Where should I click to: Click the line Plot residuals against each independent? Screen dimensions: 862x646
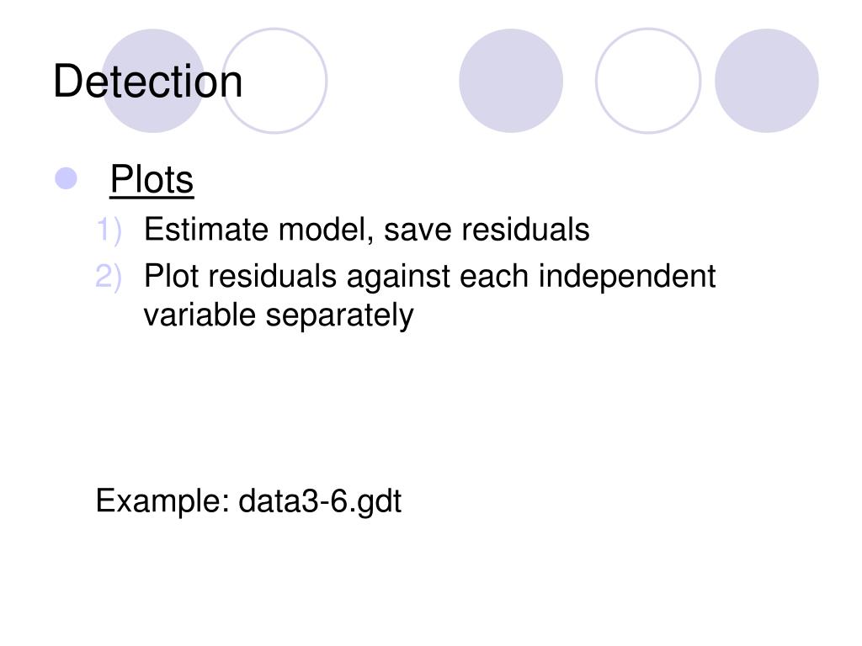click(x=430, y=276)
